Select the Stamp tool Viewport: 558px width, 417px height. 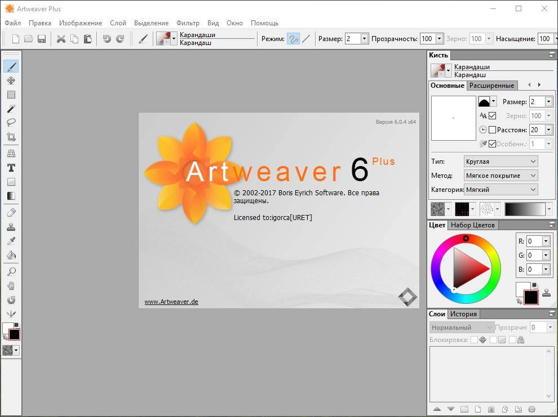11,227
